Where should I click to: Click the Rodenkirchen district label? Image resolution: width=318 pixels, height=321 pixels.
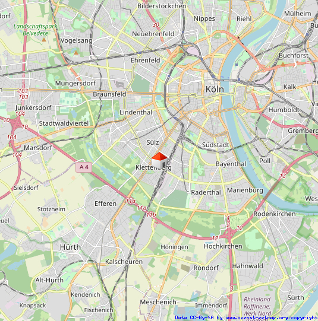click(x=275, y=214)
